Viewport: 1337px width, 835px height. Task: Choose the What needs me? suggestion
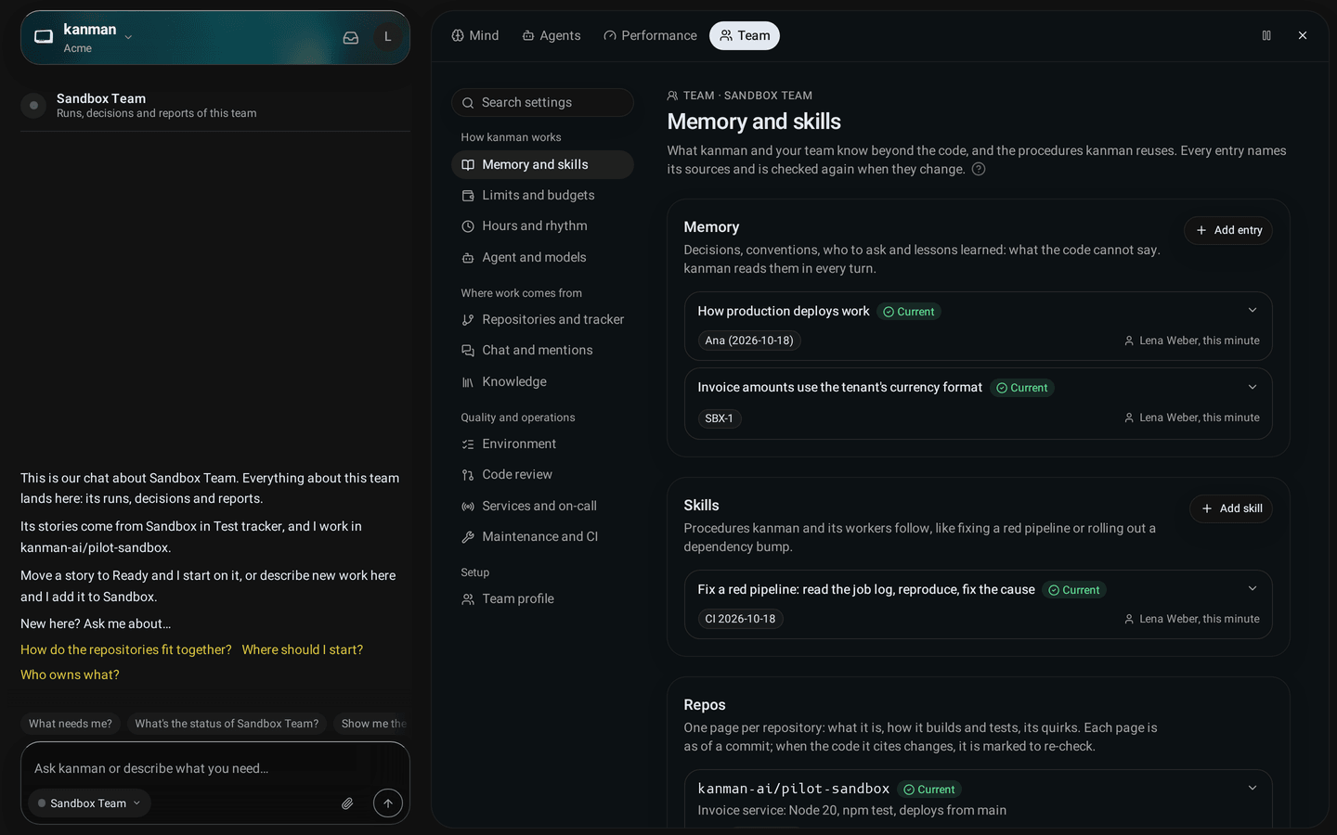71,724
